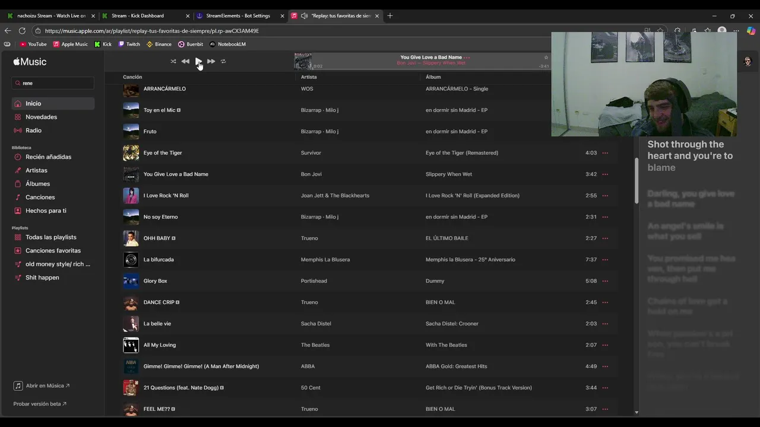Open more options for Eye of the Tiger
760x427 pixels.
(605, 153)
